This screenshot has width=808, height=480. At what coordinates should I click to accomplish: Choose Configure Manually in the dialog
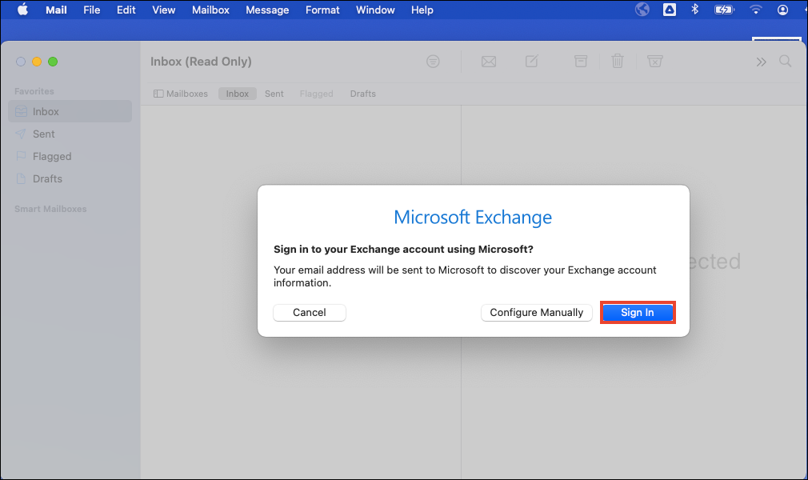pos(536,313)
